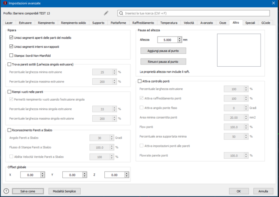Click Aggiungi pausa al punto button
The height and width of the screenshot is (197, 279).
(x=163, y=51)
